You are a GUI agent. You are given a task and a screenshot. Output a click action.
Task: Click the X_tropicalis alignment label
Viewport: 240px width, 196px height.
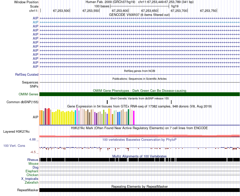click(30, 179)
